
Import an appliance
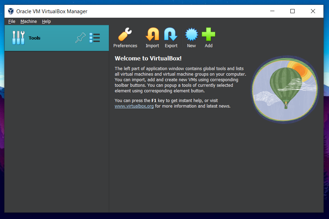click(152, 37)
